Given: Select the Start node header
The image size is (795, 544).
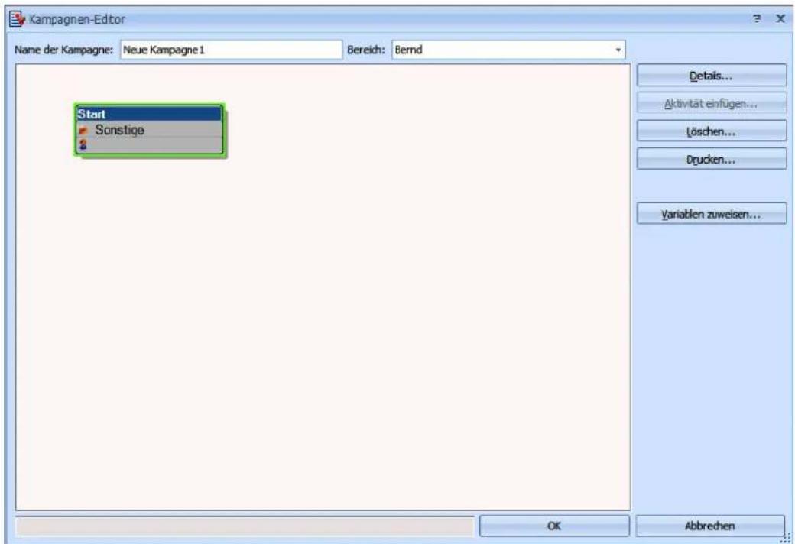Looking at the screenshot, I should coord(149,114).
